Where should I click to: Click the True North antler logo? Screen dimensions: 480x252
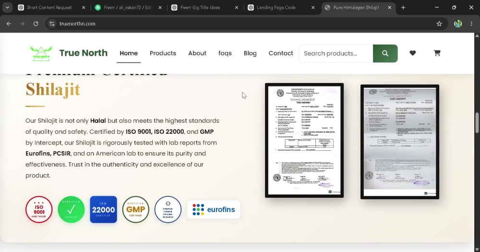41,53
